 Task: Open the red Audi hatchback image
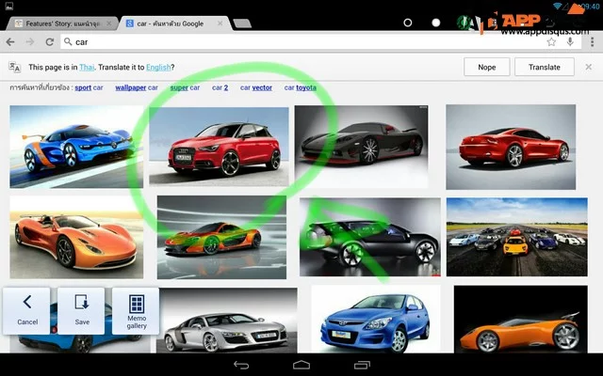click(219, 147)
